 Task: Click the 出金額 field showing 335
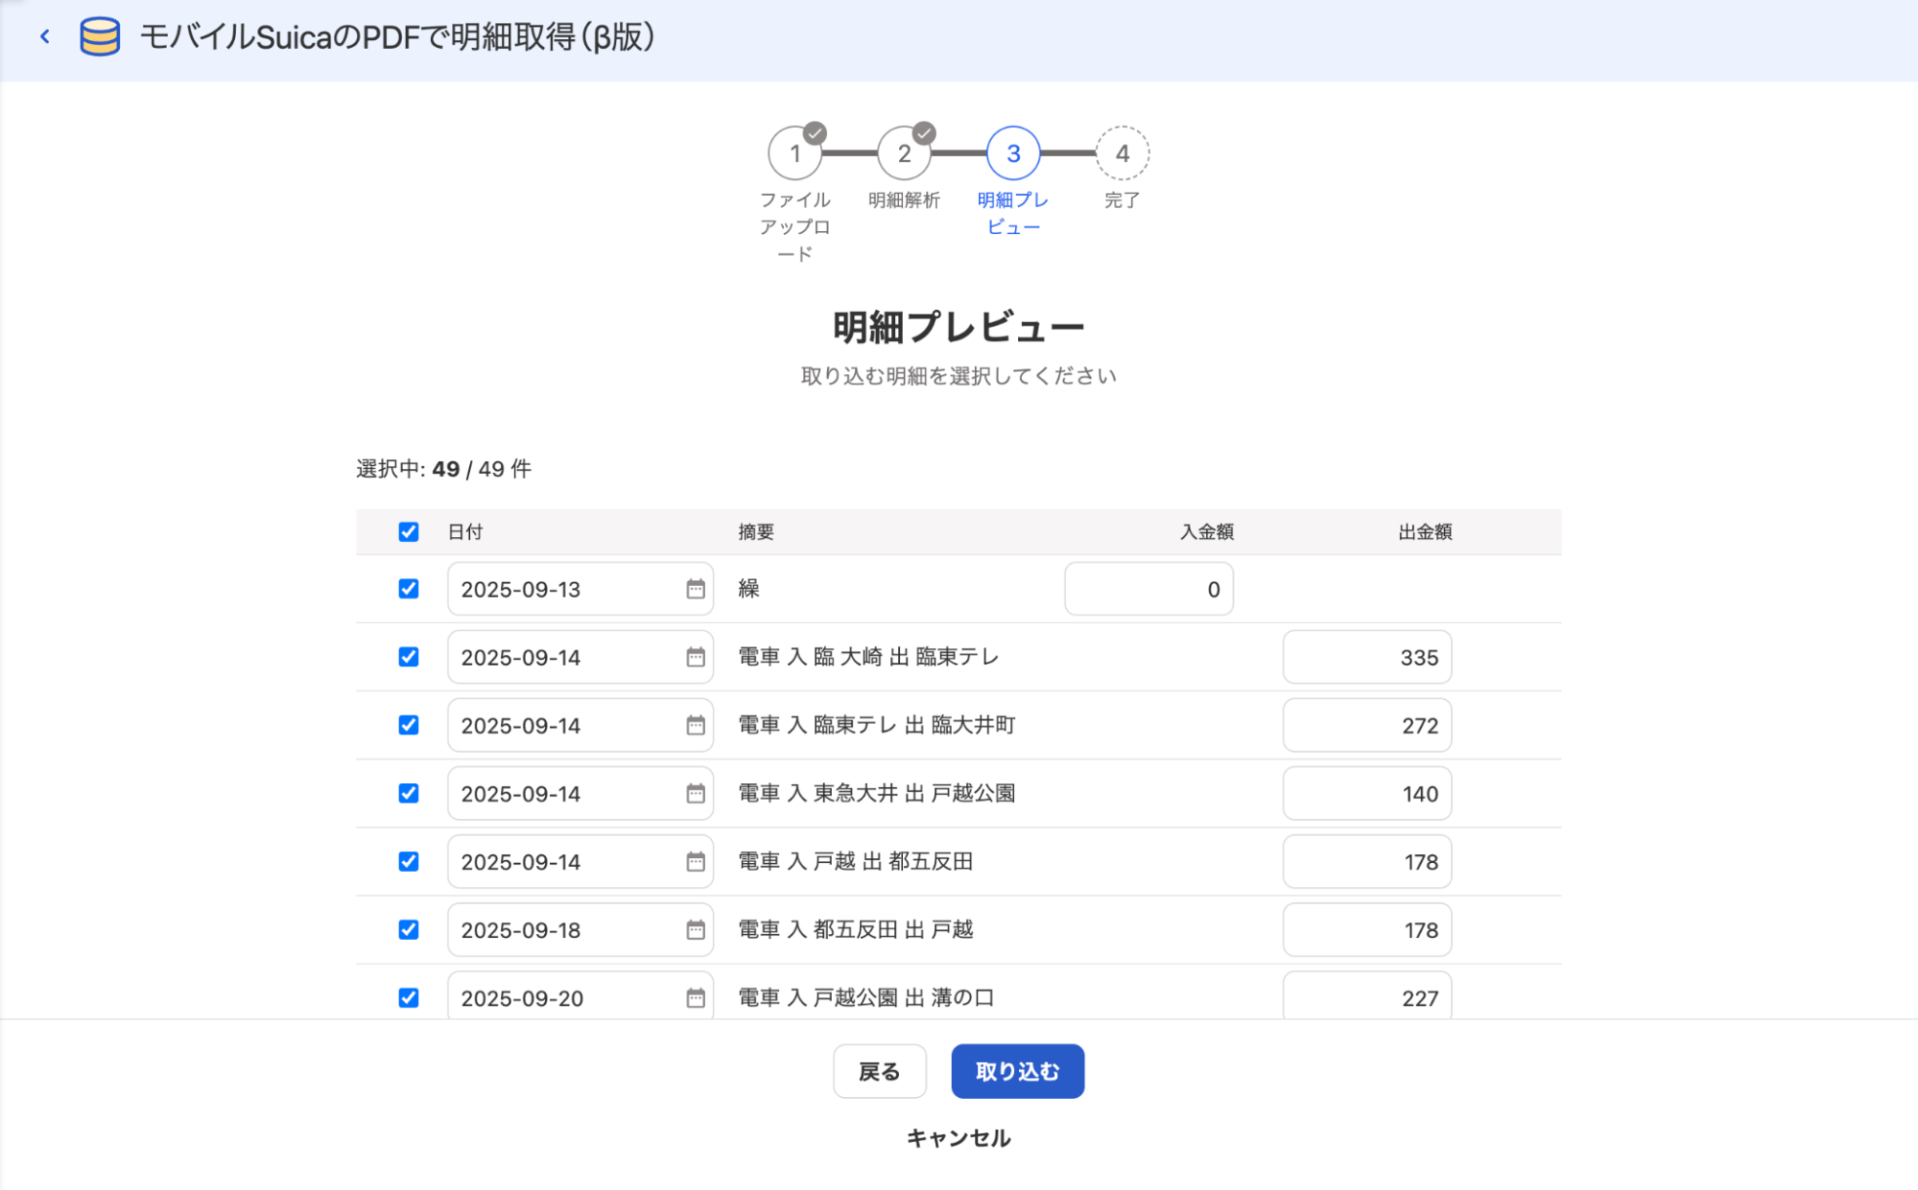coord(1367,657)
